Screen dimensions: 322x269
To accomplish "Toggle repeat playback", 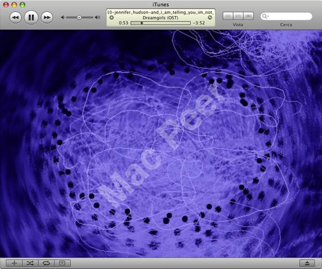I will tap(46, 263).
